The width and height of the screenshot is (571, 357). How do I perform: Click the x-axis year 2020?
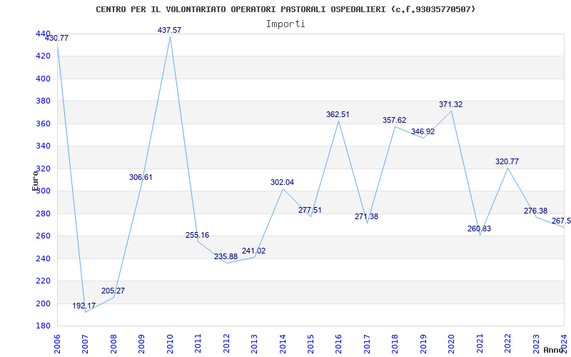tap(452, 344)
